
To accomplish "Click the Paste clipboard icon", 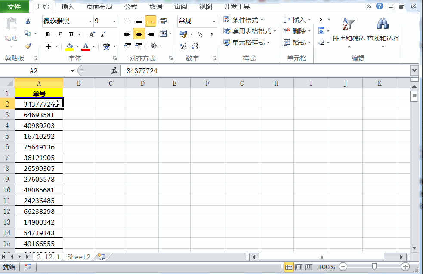I will point(11,24).
